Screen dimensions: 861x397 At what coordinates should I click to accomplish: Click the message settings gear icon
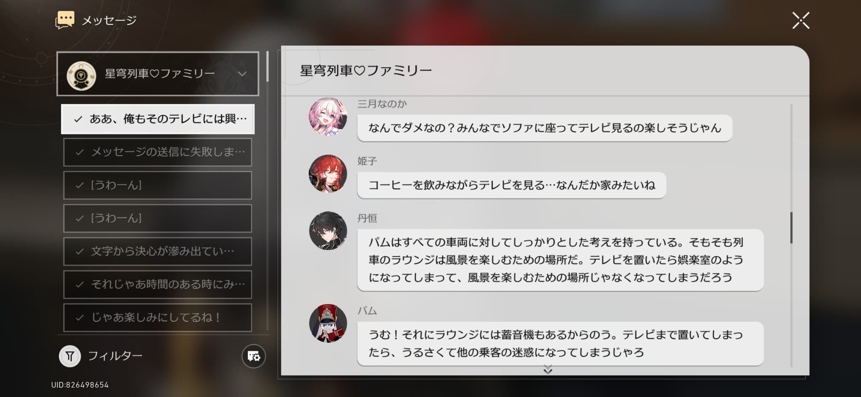pyautogui.click(x=254, y=357)
